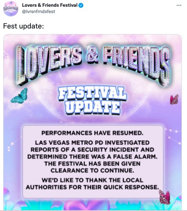Open the three-dot more options menu
Image resolution: width=187 pixels, height=211 pixels.
(179, 6)
